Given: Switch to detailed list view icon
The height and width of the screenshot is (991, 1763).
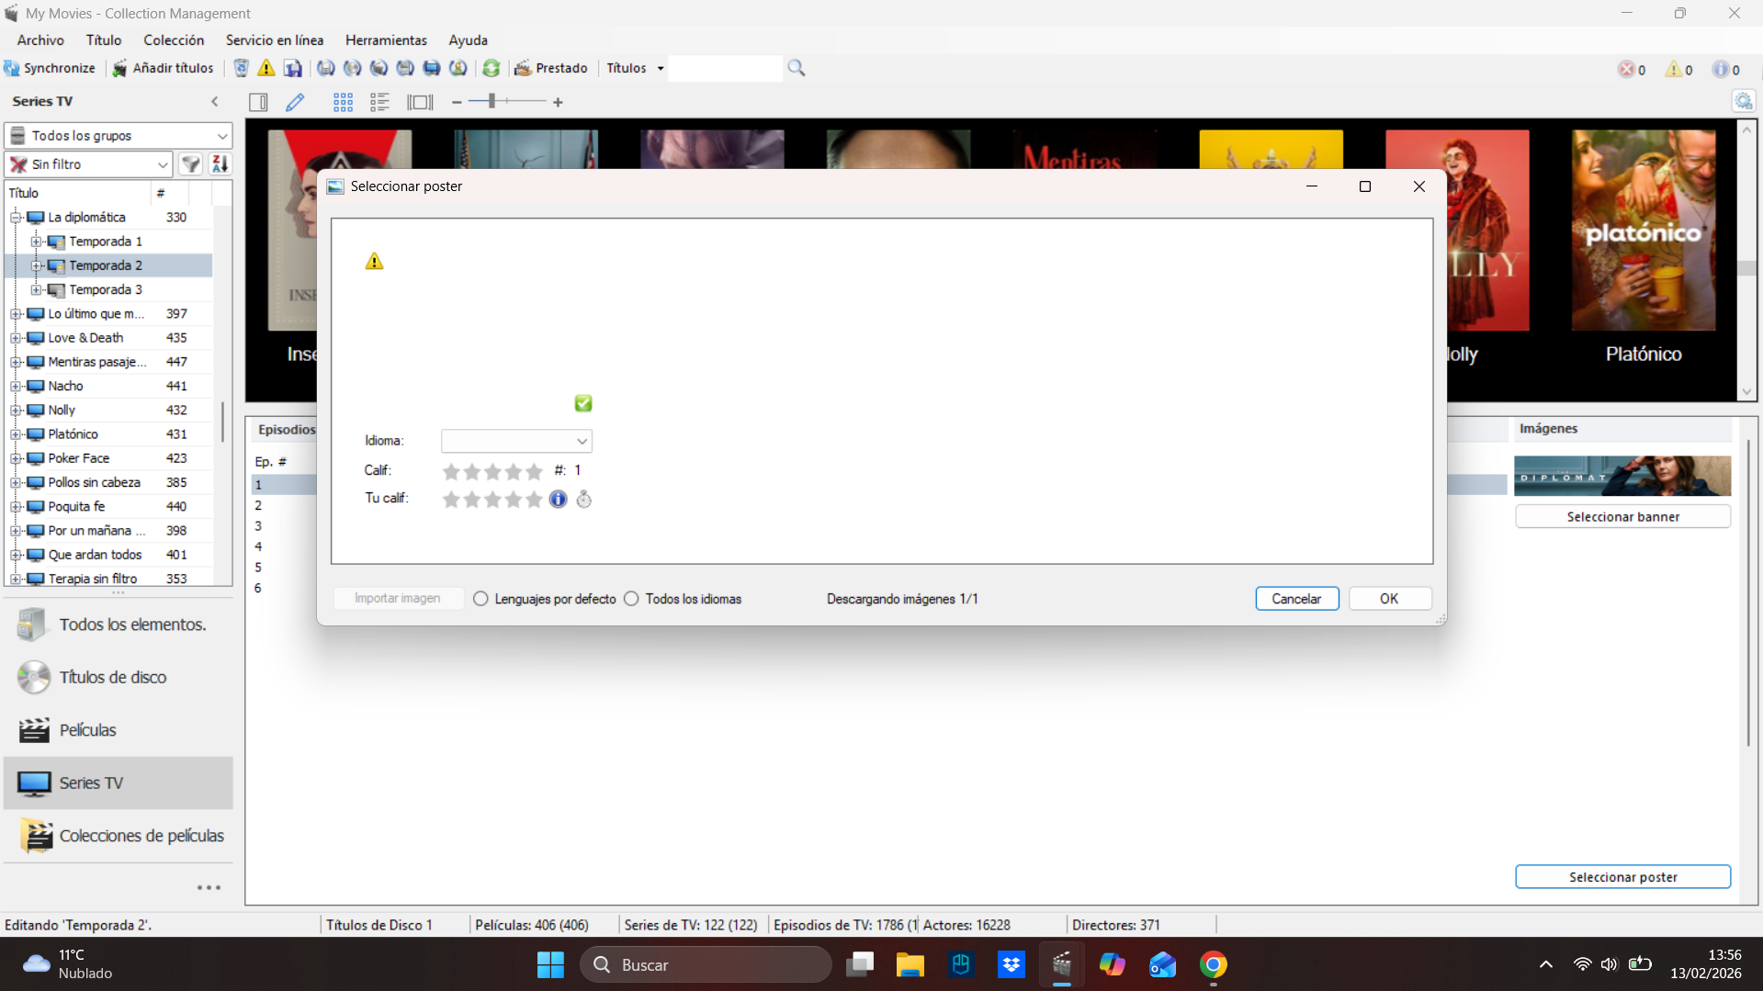Looking at the screenshot, I should 379,102.
